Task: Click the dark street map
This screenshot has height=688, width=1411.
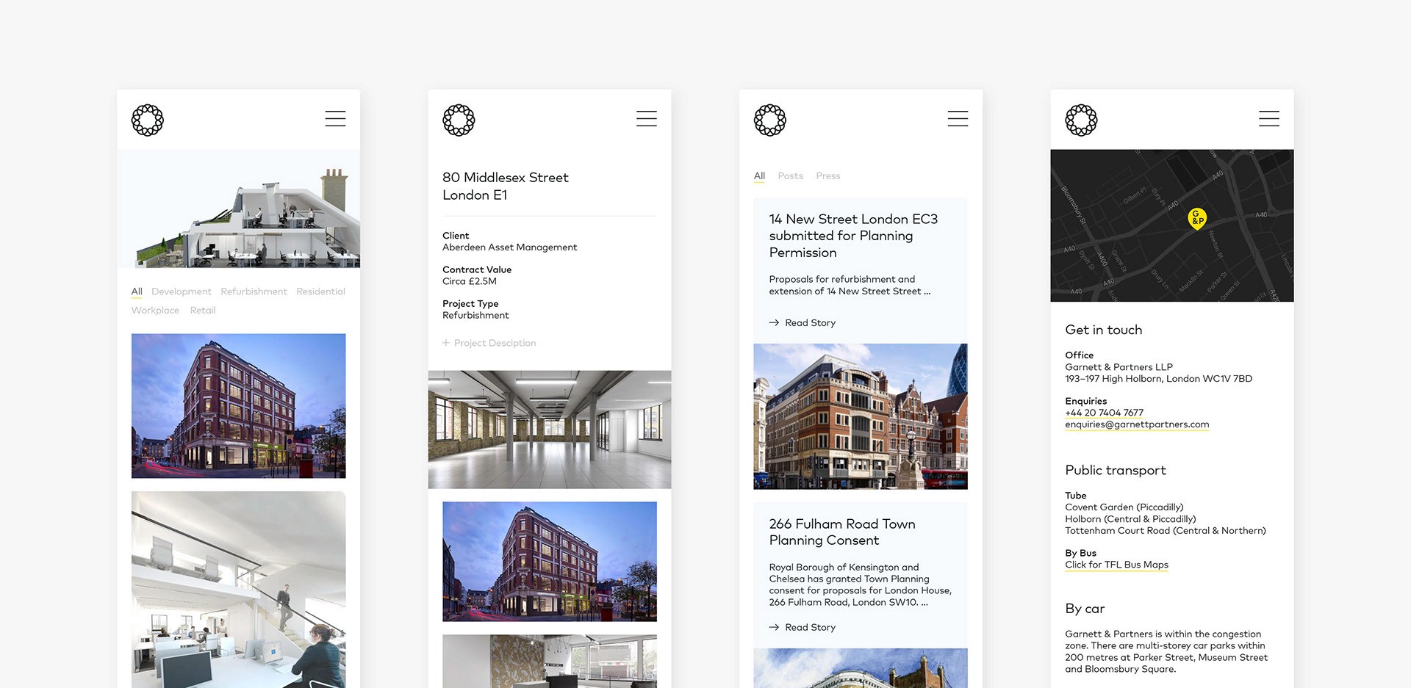Action: click(1172, 225)
